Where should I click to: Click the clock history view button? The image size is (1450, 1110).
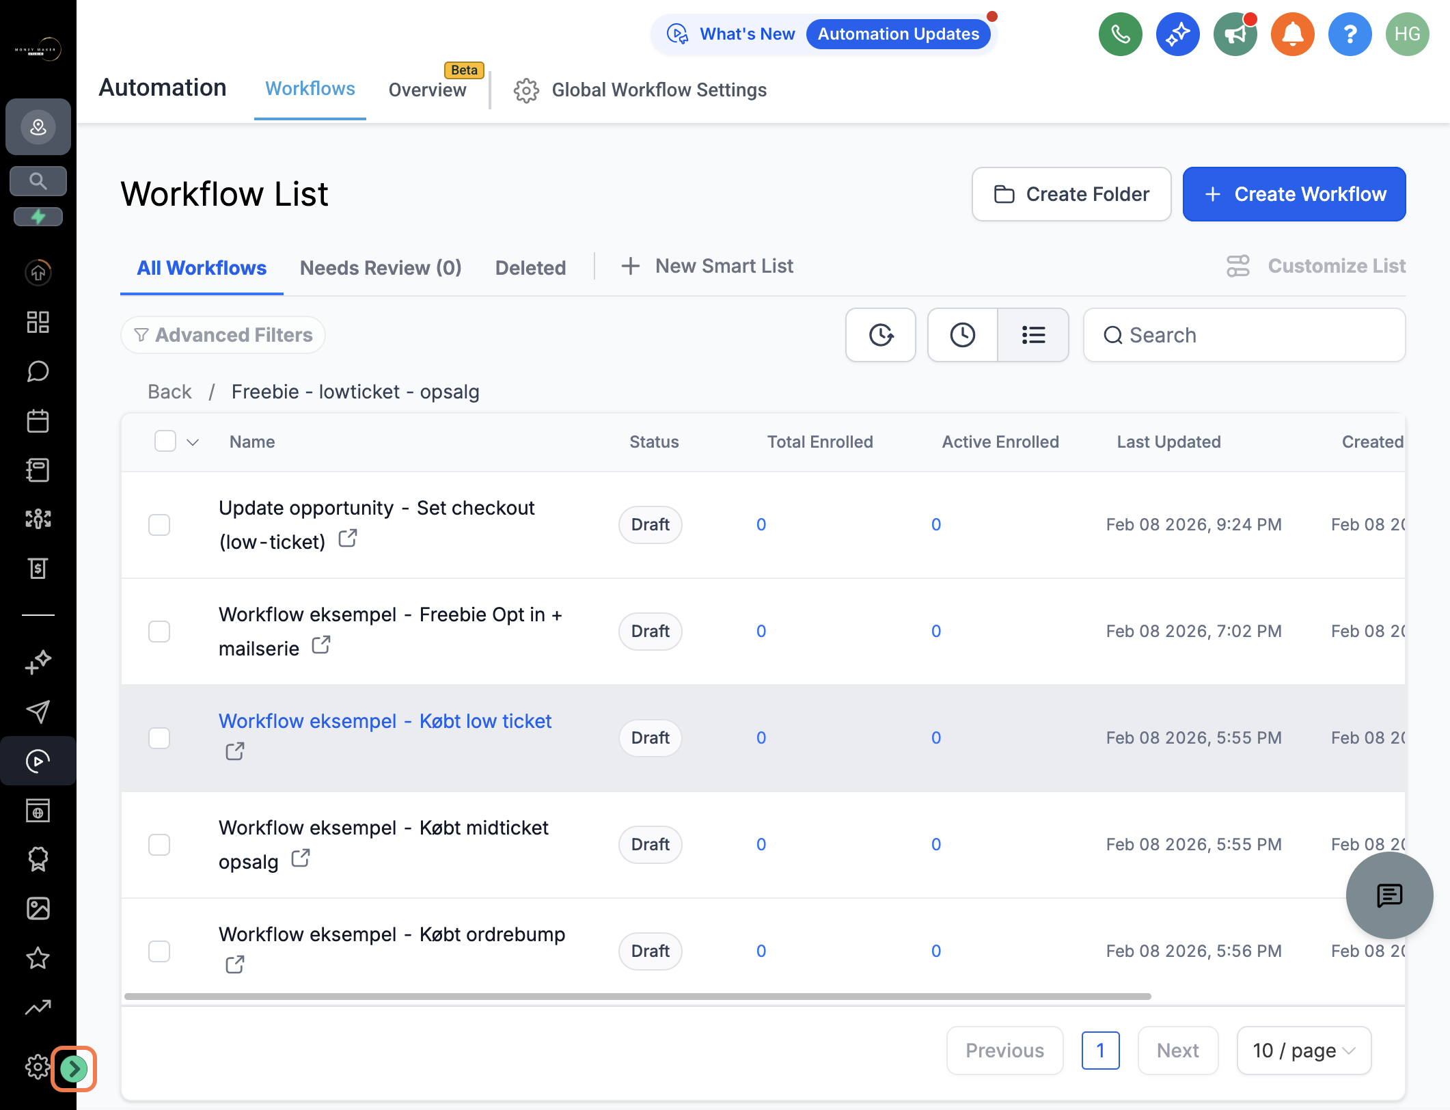[963, 335]
